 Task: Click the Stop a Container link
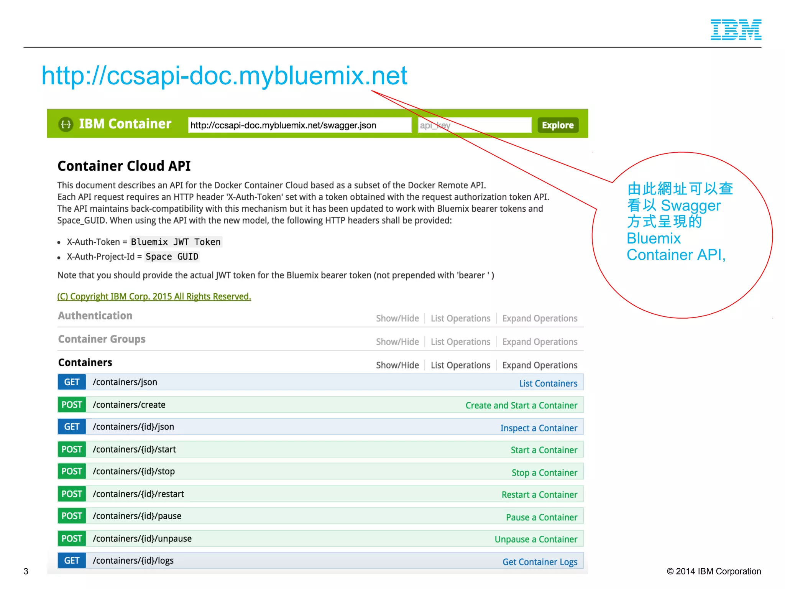click(x=544, y=473)
